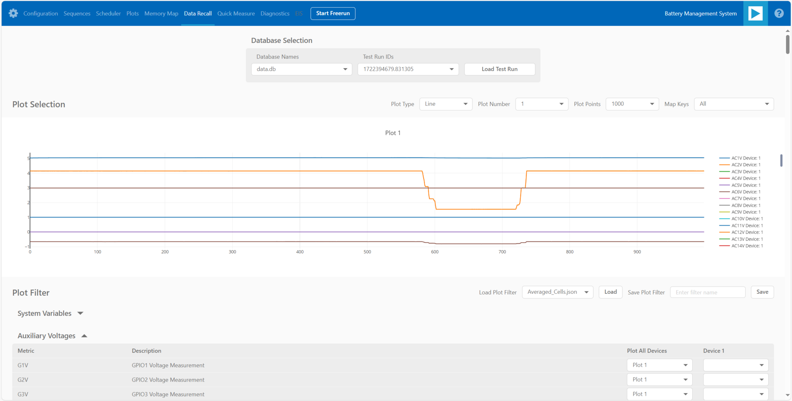Image resolution: width=792 pixels, height=401 pixels.
Task: Open the help question mark icon
Action: click(x=779, y=13)
